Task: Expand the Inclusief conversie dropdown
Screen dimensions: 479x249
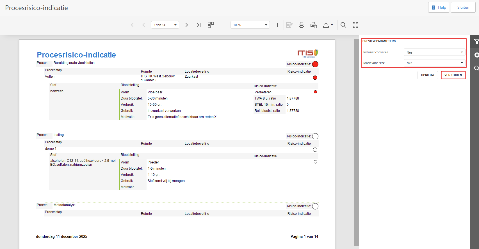Action: click(x=434, y=52)
